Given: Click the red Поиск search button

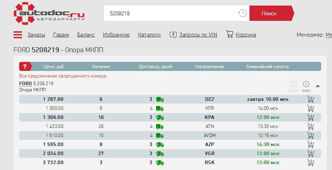Looking at the screenshot, I should point(271,13).
